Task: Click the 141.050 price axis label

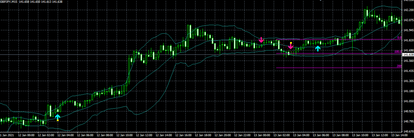Action: pyautogui.click(x=408, y=101)
